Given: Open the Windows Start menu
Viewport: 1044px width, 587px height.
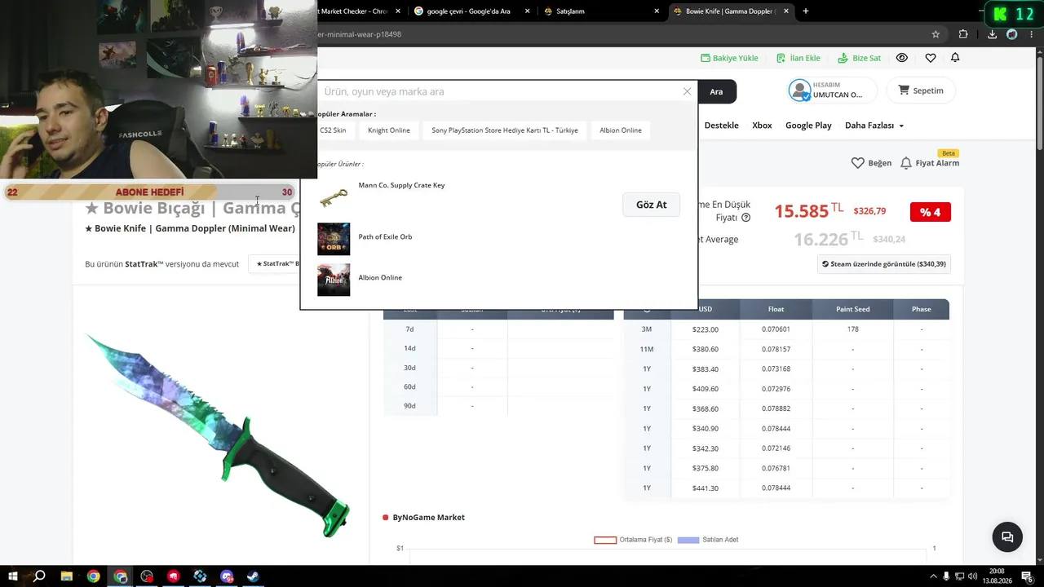Looking at the screenshot, I should click(x=13, y=576).
